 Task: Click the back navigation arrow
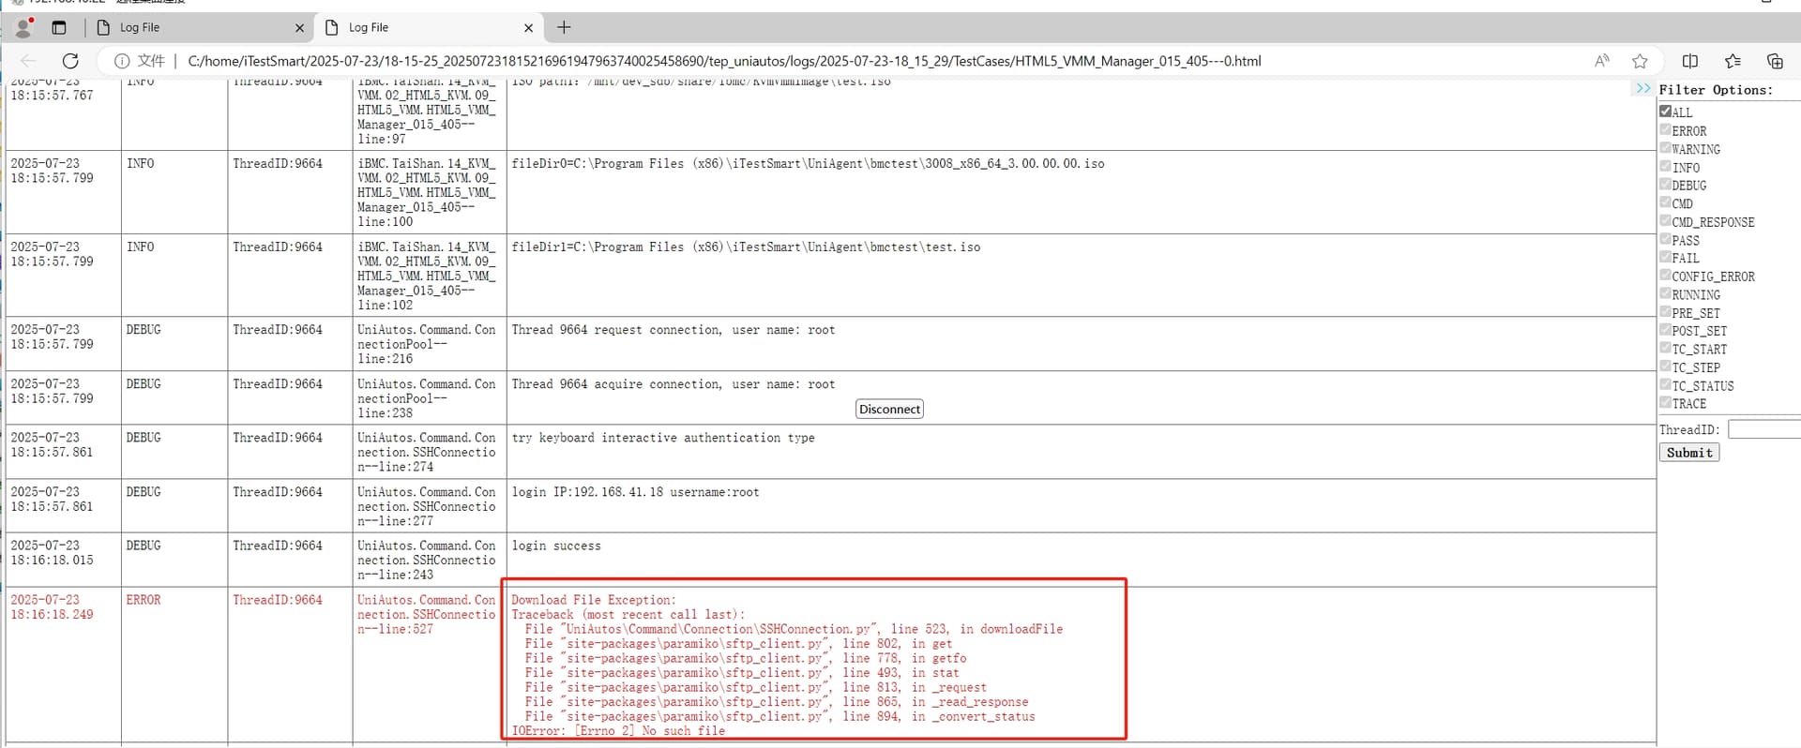click(28, 61)
